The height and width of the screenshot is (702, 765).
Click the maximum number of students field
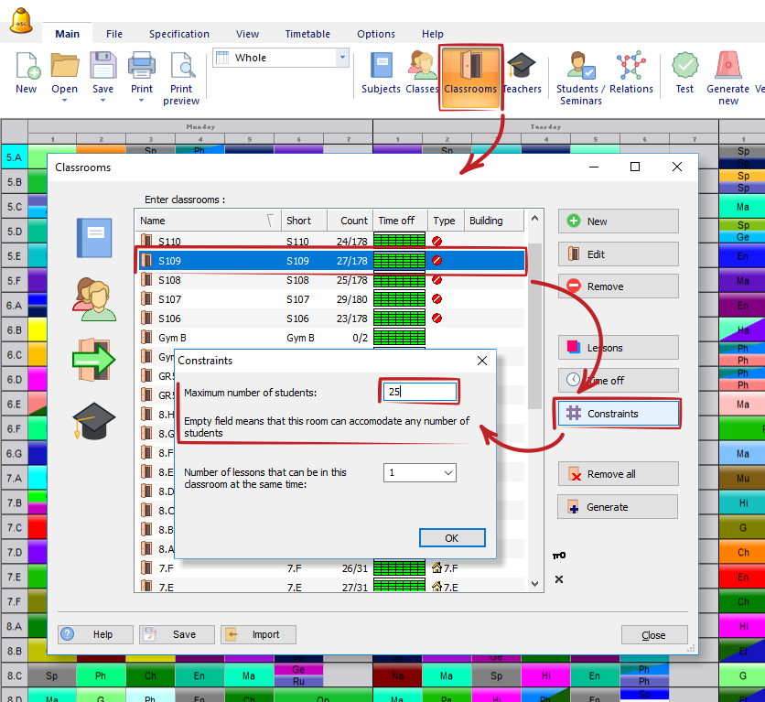tap(419, 392)
